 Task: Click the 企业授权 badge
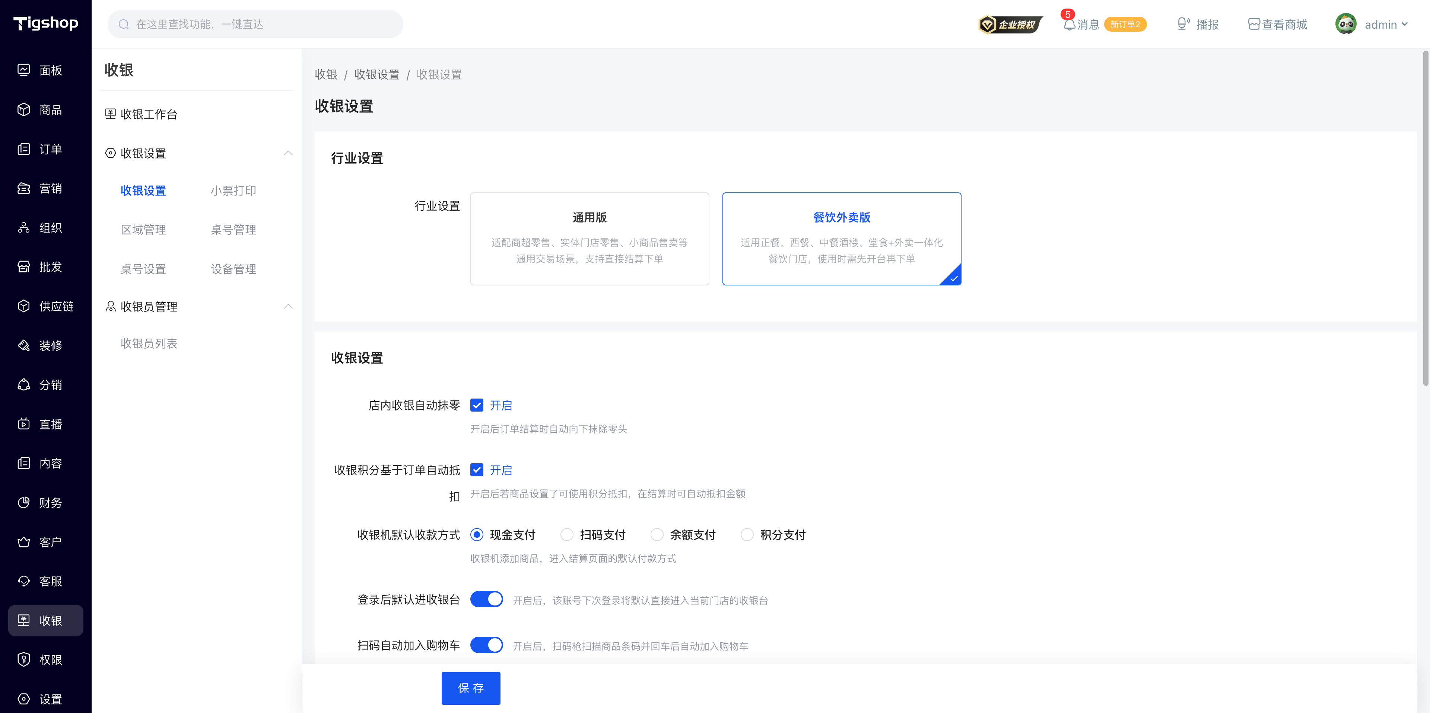tap(1010, 25)
